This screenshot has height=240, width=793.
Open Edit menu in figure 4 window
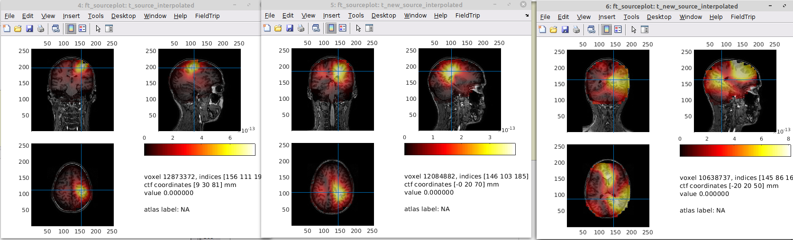pos(28,16)
